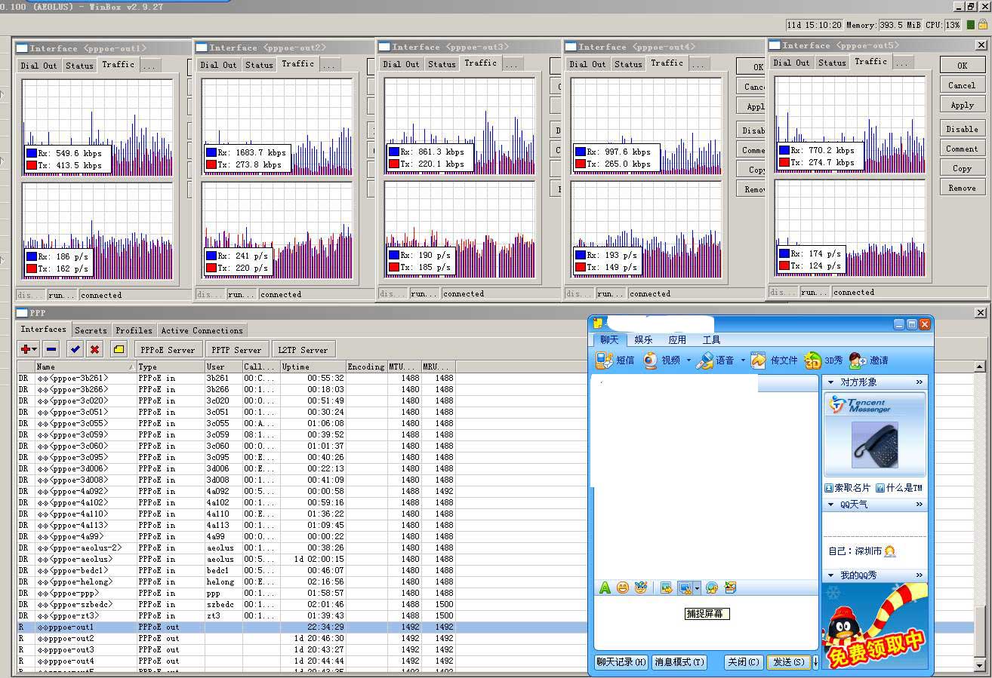
Task: Click the 邀请 invite contact icon
Action: (858, 360)
